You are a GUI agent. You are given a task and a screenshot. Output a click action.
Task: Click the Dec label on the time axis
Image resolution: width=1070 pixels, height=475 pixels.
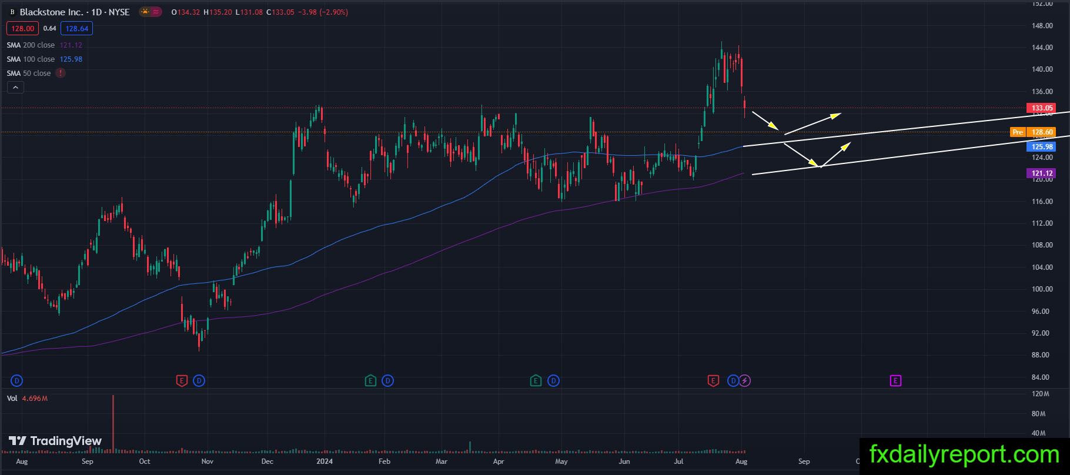(267, 461)
